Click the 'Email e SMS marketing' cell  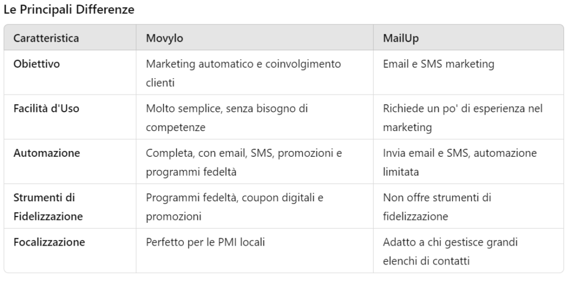tap(439, 64)
